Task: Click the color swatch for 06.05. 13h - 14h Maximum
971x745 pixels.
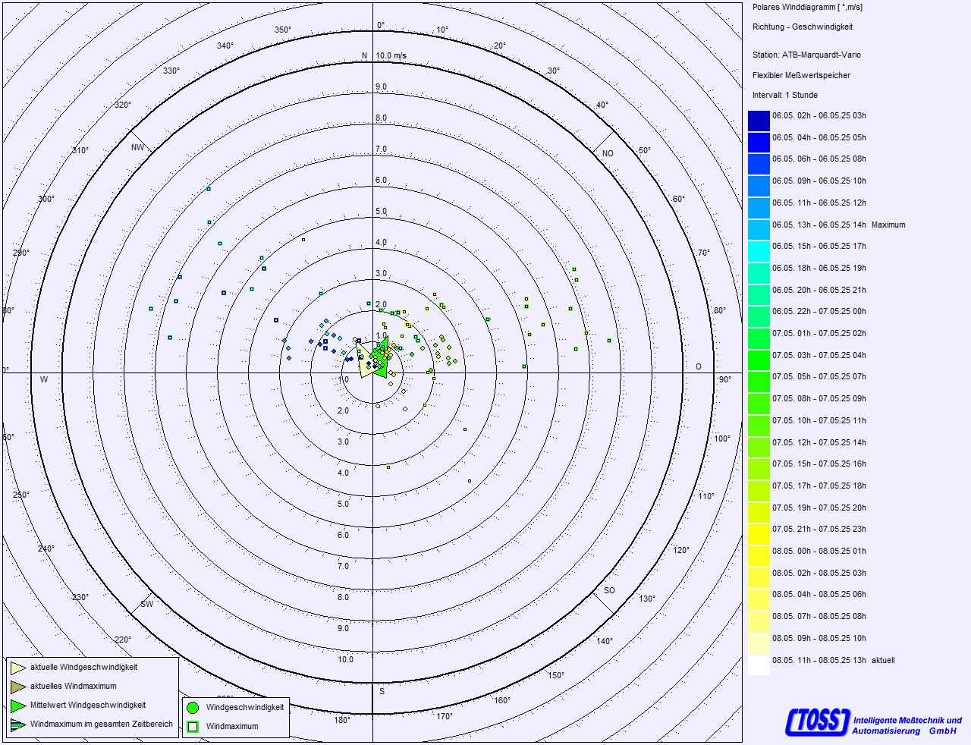Action: tap(759, 230)
